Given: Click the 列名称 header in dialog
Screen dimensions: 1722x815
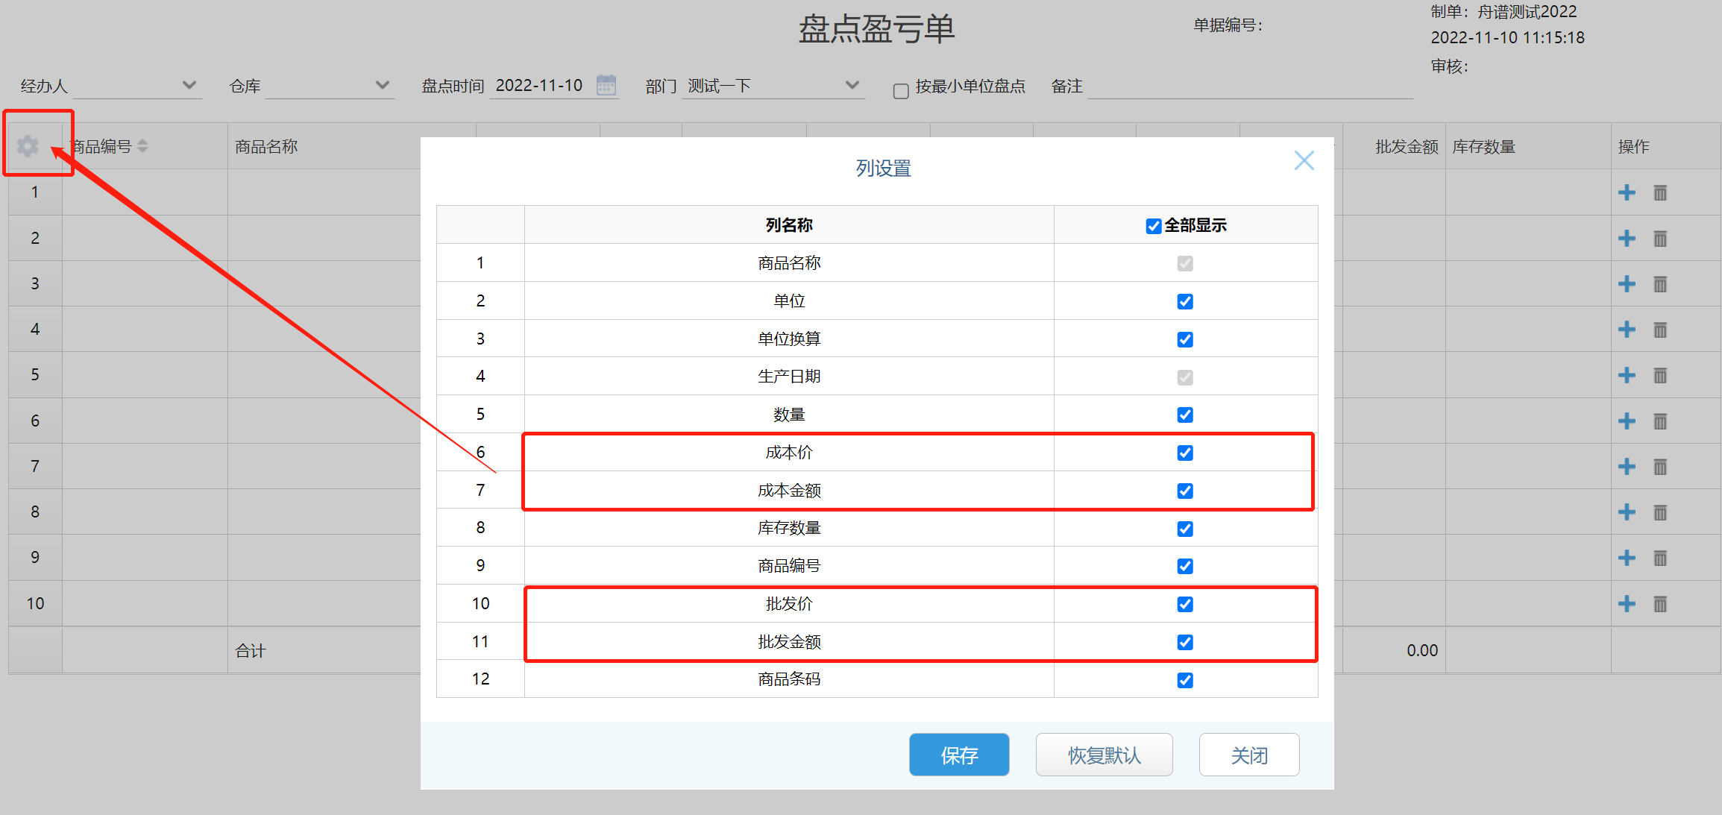Looking at the screenshot, I should (x=789, y=225).
